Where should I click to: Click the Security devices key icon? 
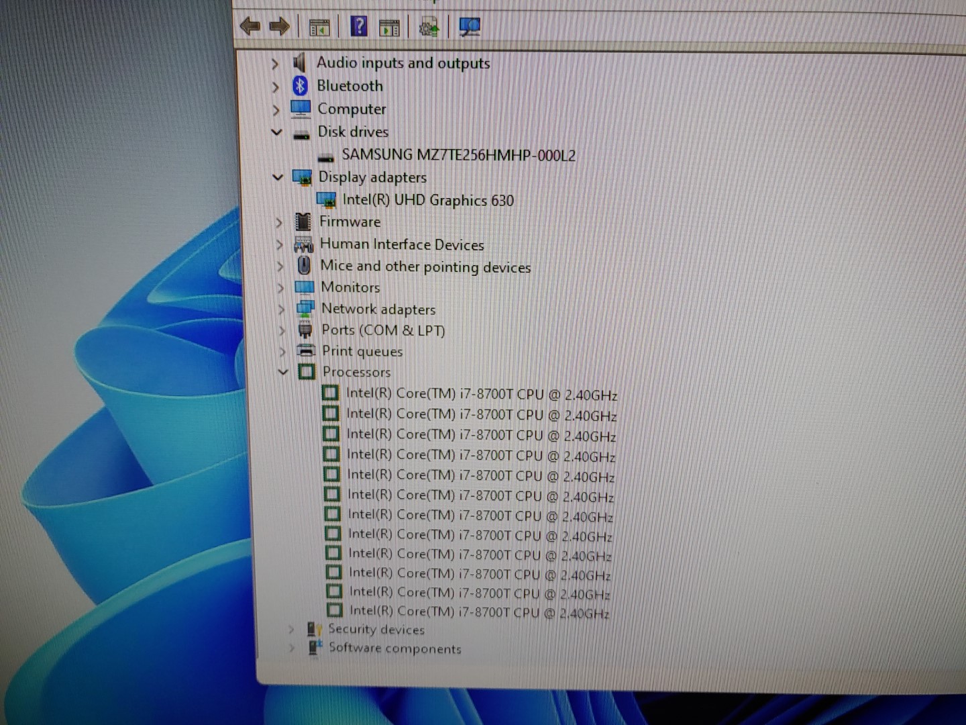point(314,629)
